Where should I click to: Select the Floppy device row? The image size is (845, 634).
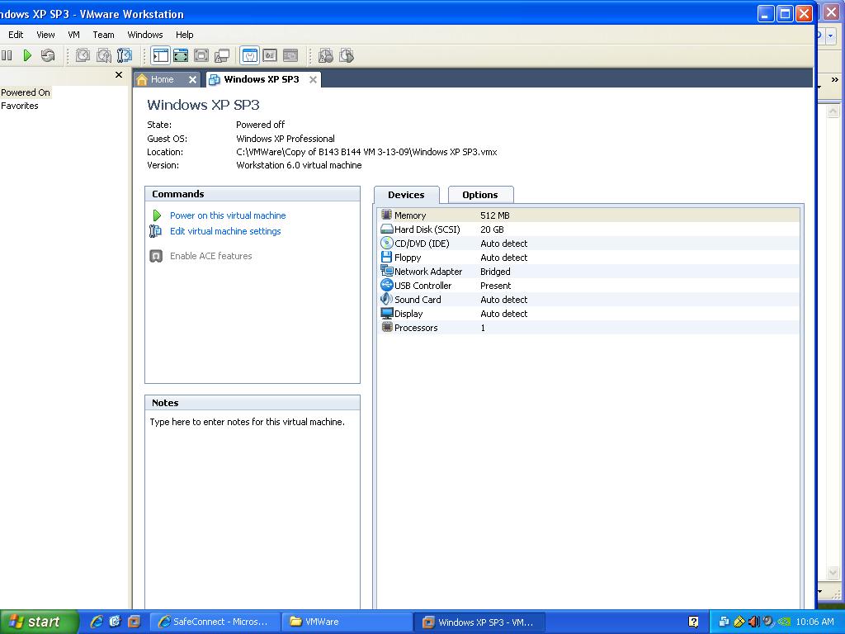589,258
